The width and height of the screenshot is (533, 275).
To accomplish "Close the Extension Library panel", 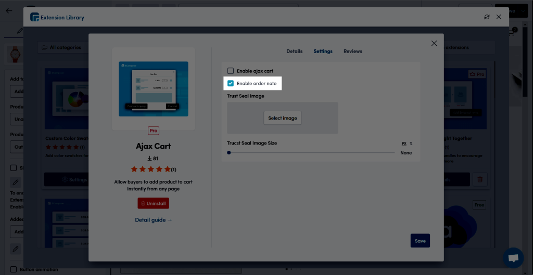I will 499,17.
